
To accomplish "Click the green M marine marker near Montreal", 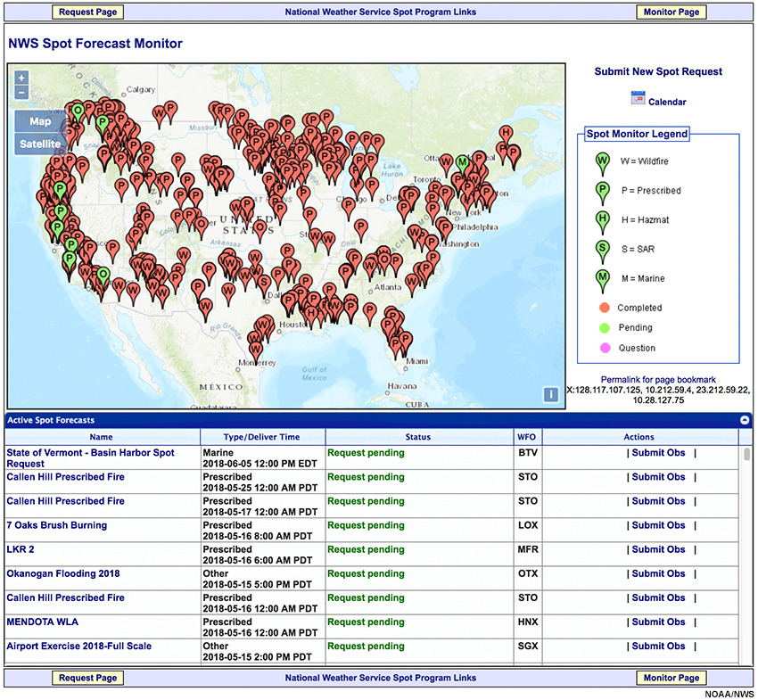I will pos(463,163).
